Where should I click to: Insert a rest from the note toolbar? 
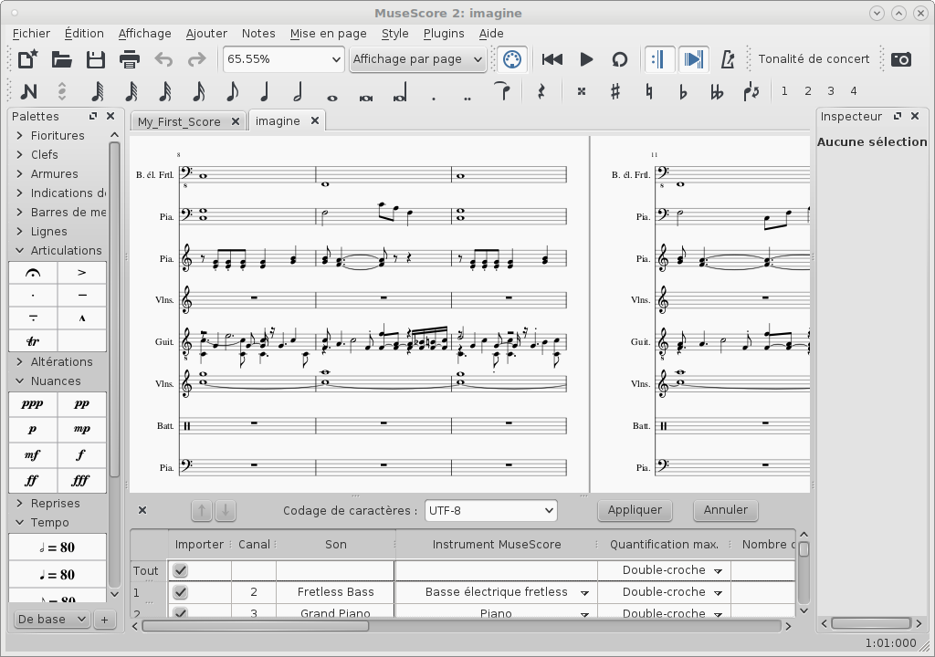tap(541, 91)
